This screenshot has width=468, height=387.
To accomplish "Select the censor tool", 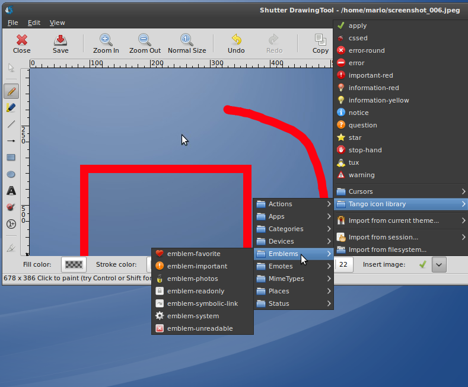I will point(11,207).
